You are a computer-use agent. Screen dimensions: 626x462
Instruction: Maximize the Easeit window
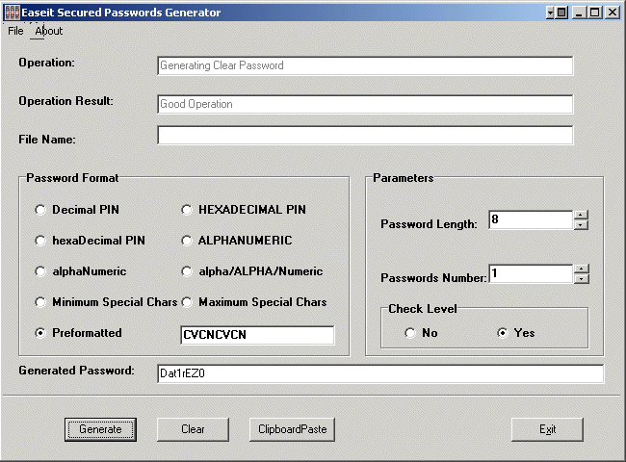pos(595,13)
